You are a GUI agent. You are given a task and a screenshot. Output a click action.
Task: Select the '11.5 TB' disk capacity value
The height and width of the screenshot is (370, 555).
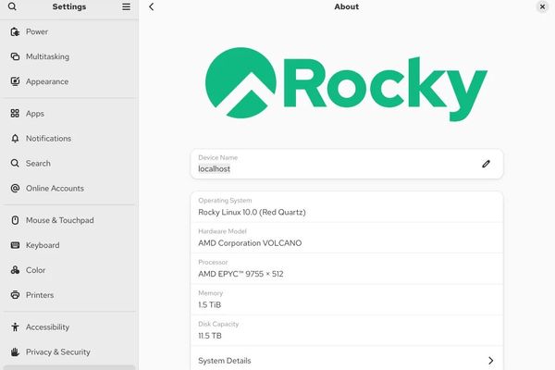tap(210, 336)
